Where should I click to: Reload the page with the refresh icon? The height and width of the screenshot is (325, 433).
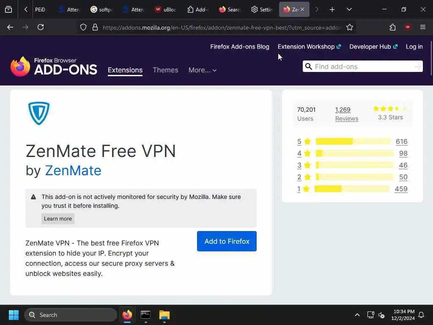(x=41, y=27)
